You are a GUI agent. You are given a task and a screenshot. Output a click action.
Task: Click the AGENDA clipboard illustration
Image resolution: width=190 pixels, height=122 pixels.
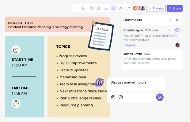click(101, 36)
